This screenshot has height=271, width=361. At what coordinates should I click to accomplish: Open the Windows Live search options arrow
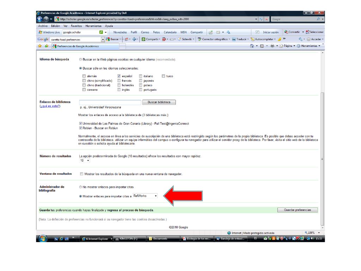point(106,32)
